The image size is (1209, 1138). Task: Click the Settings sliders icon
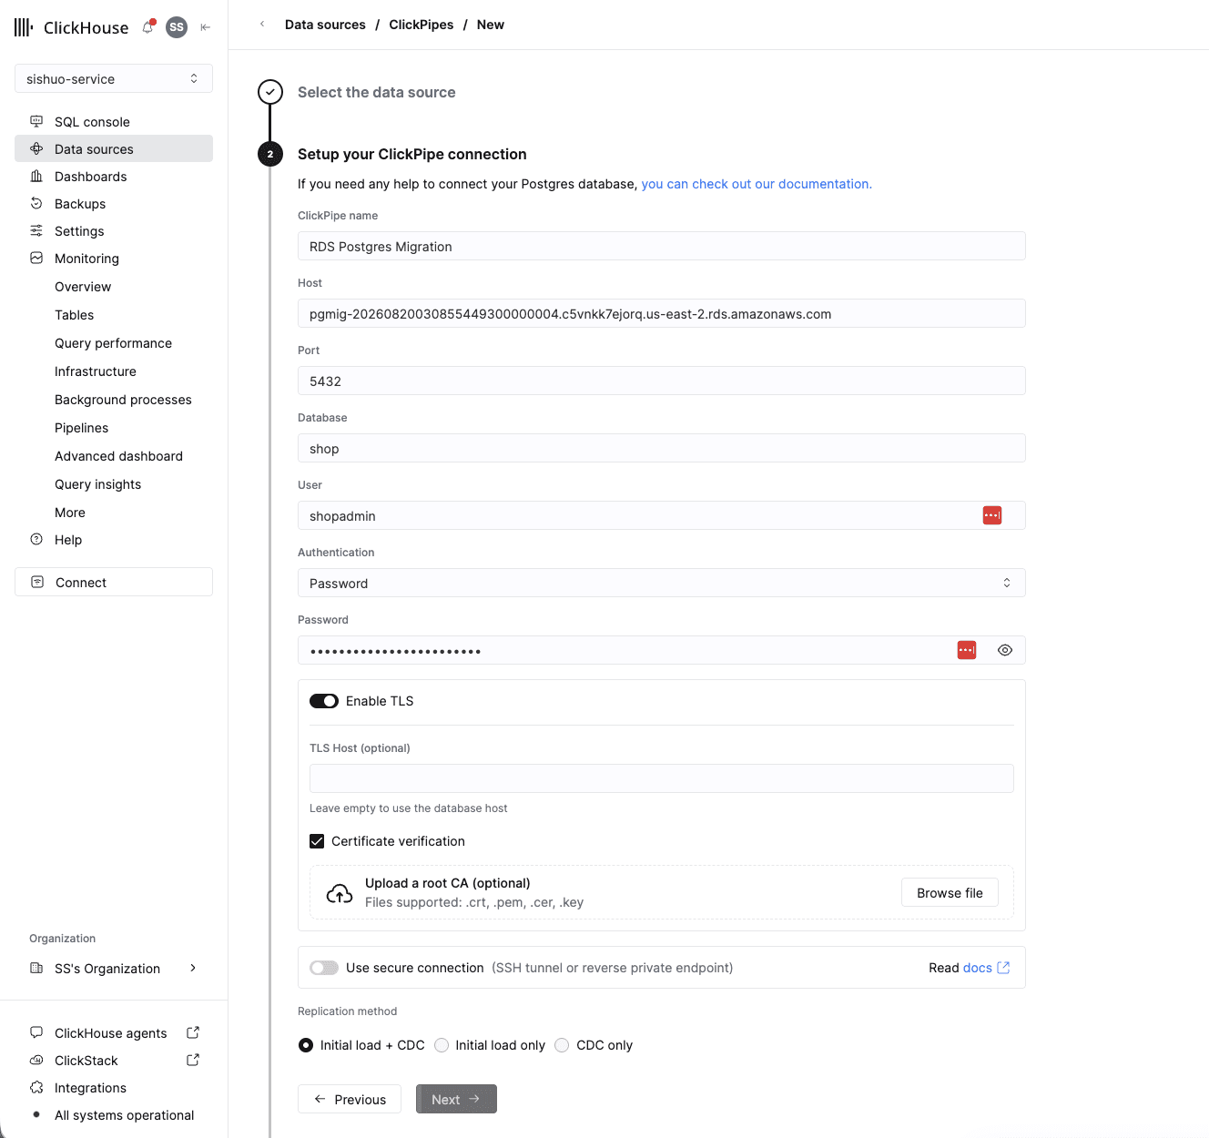(36, 230)
